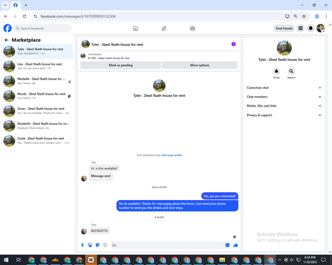Open View buyer profile link

tap(171, 155)
